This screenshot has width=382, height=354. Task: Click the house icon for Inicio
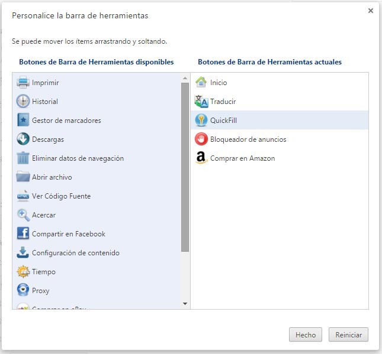tap(201, 82)
